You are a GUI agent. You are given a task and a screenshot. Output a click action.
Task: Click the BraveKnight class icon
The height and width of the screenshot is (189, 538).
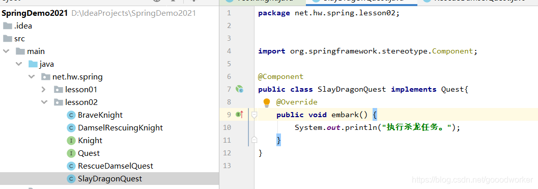pos(71,116)
